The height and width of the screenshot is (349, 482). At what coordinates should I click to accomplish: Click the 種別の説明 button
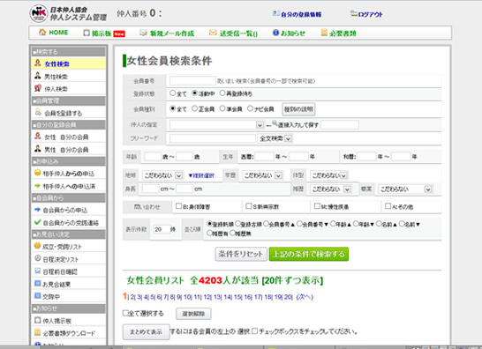pyautogui.click(x=298, y=109)
